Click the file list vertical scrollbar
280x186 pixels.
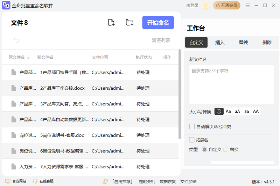click(180, 94)
